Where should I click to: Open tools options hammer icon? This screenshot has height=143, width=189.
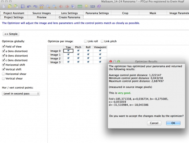42,7
